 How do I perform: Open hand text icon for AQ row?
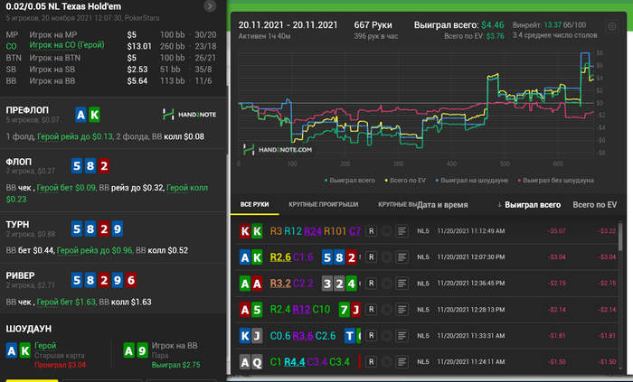point(402,362)
